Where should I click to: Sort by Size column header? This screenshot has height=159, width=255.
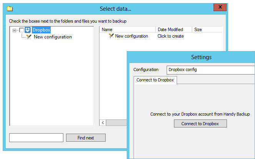click(207, 30)
